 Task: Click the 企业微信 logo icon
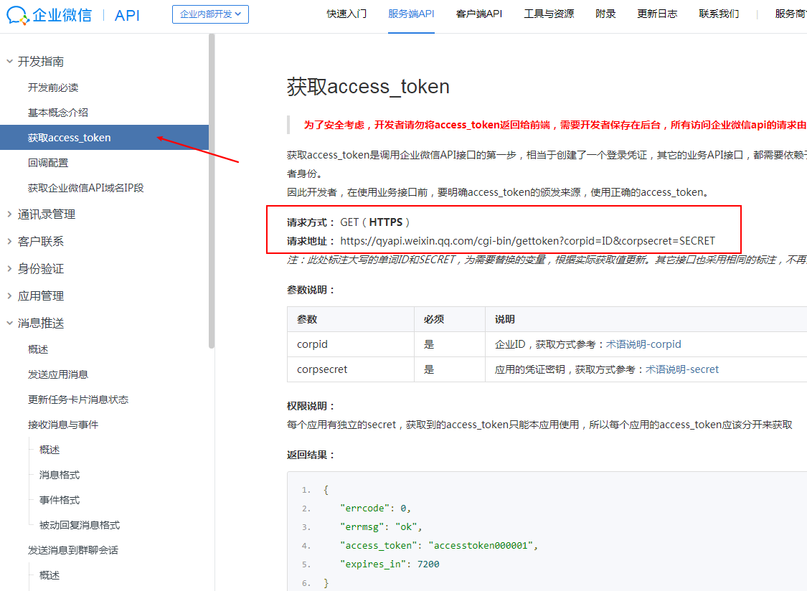[18, 14]
